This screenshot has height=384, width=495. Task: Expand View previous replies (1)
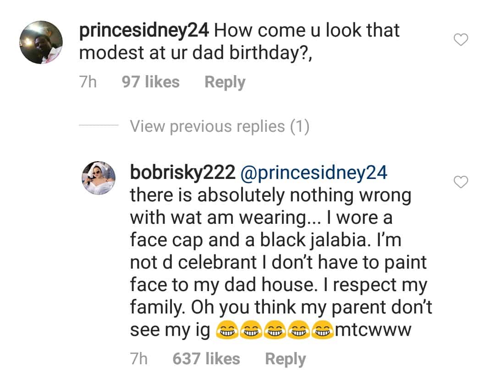220,126
